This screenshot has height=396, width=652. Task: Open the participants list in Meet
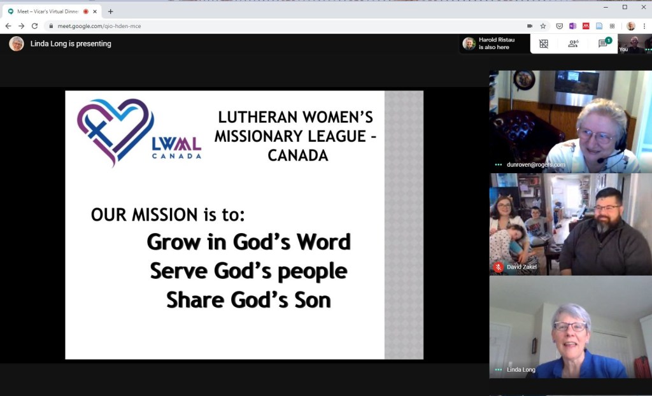coord(573,43)
